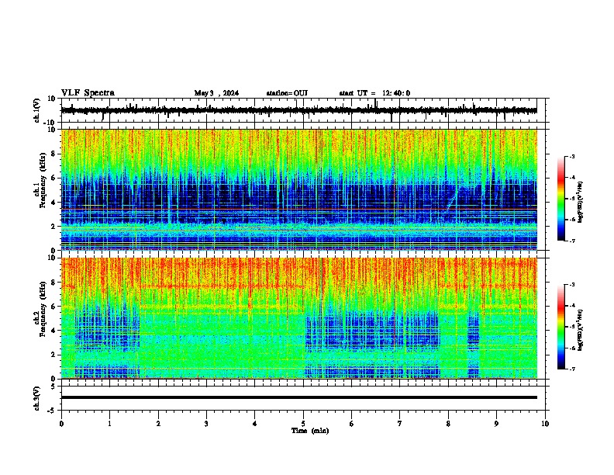Click the color scale bar beside ch.1 spectrogram

(x=561, y=199)
